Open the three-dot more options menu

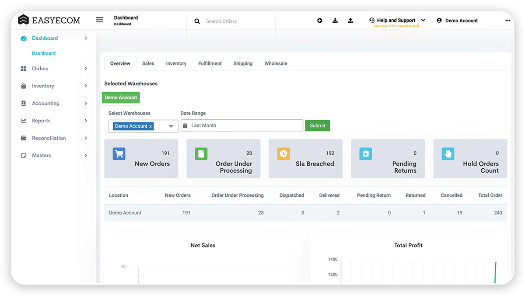[507, 20]
